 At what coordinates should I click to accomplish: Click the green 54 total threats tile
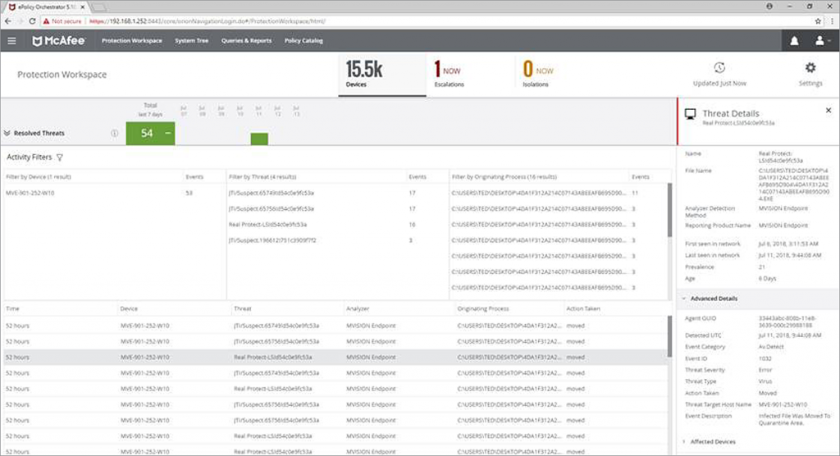[150, 133]
